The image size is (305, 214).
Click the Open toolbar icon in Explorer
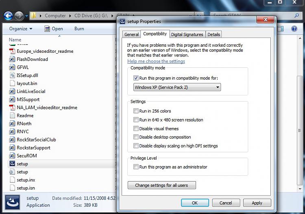click(47, 29)
